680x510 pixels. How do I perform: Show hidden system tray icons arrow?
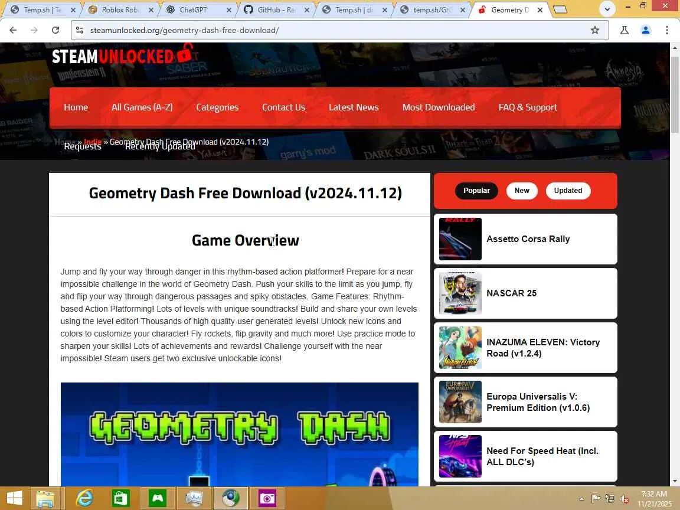(x=581, y=499)
